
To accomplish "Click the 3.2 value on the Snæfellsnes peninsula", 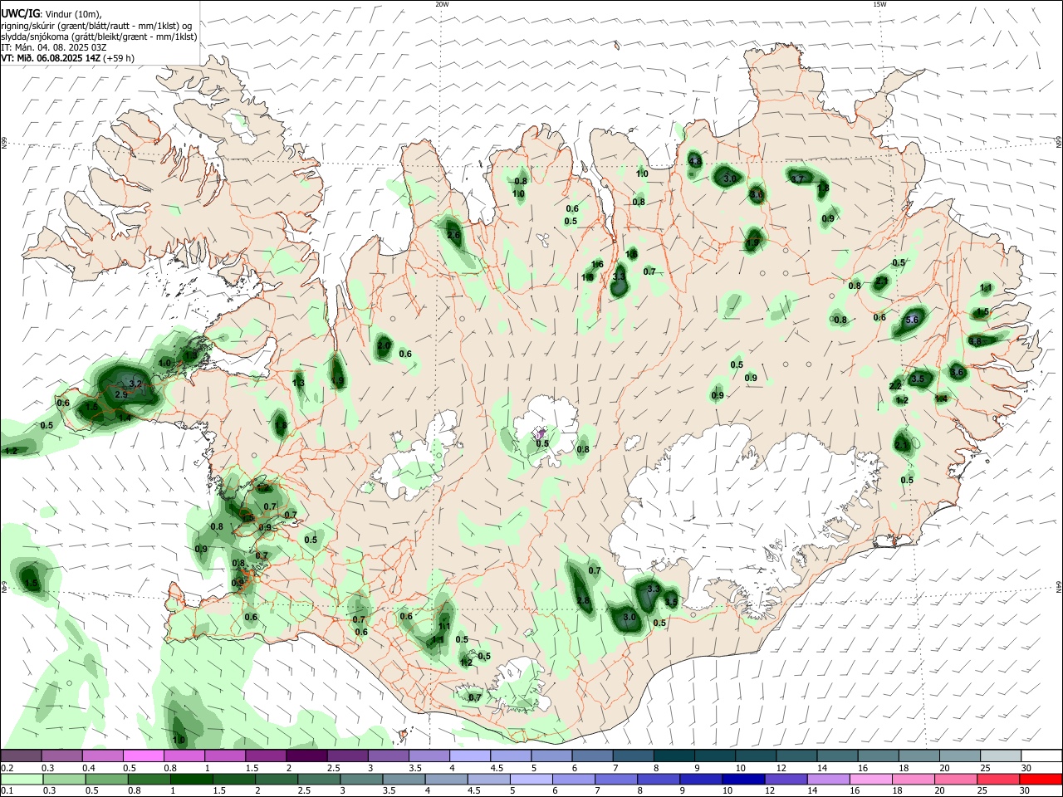I will (x=137, y=384).
